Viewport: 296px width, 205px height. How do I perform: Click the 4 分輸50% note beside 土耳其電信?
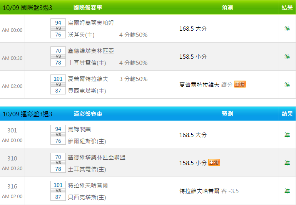point(133,63)
